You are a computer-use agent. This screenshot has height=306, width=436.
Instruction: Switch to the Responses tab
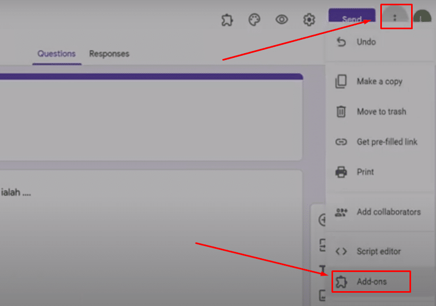tap(109, 54)
